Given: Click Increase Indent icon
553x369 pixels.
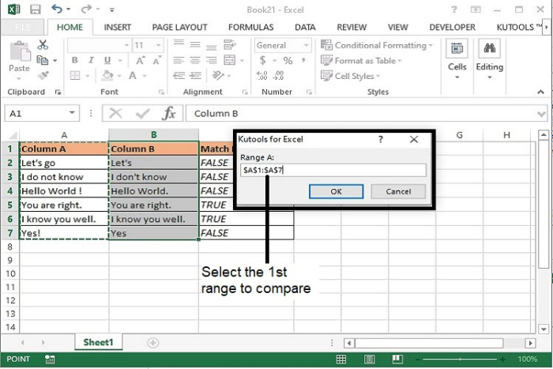Looking at the screenshot, I should (195, 76).
